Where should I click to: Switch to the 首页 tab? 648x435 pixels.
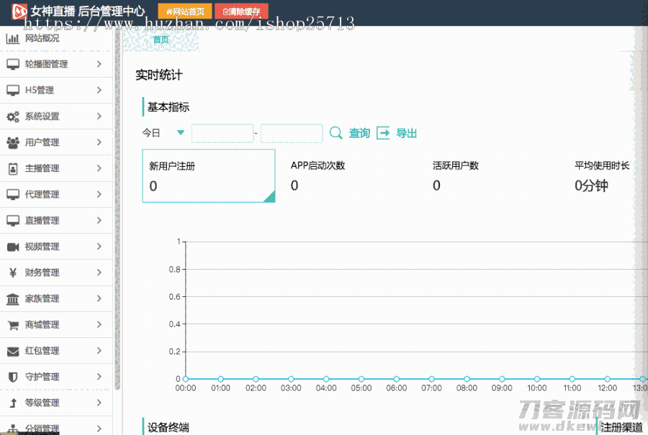pos(161,40)
